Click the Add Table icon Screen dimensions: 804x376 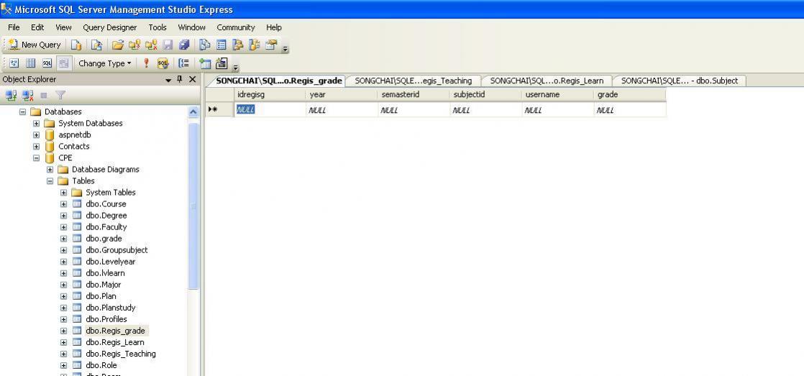[205, 63]
